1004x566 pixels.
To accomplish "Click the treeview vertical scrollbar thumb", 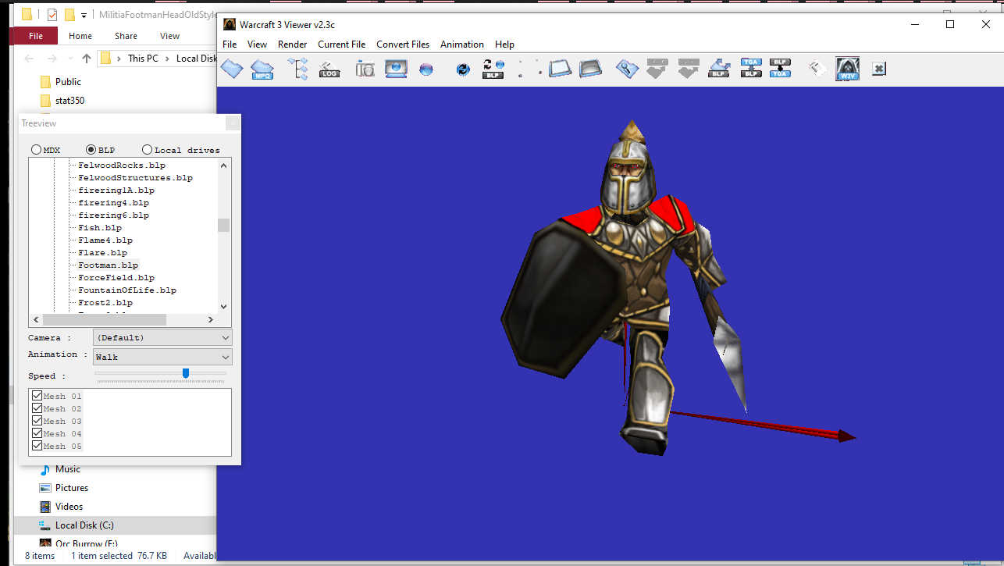I will [224, 225].
